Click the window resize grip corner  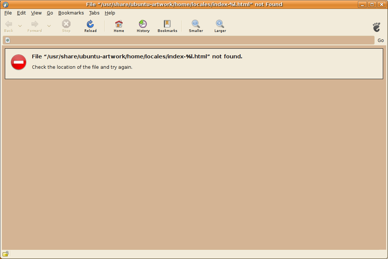tap(384, 255)
